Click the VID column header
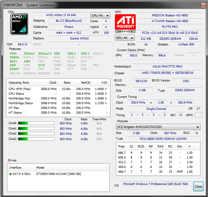 tap(101, 83)
